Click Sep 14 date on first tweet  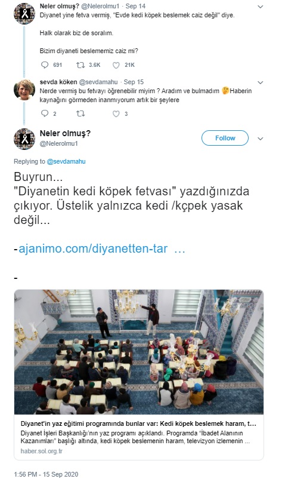tap(135, 6)
